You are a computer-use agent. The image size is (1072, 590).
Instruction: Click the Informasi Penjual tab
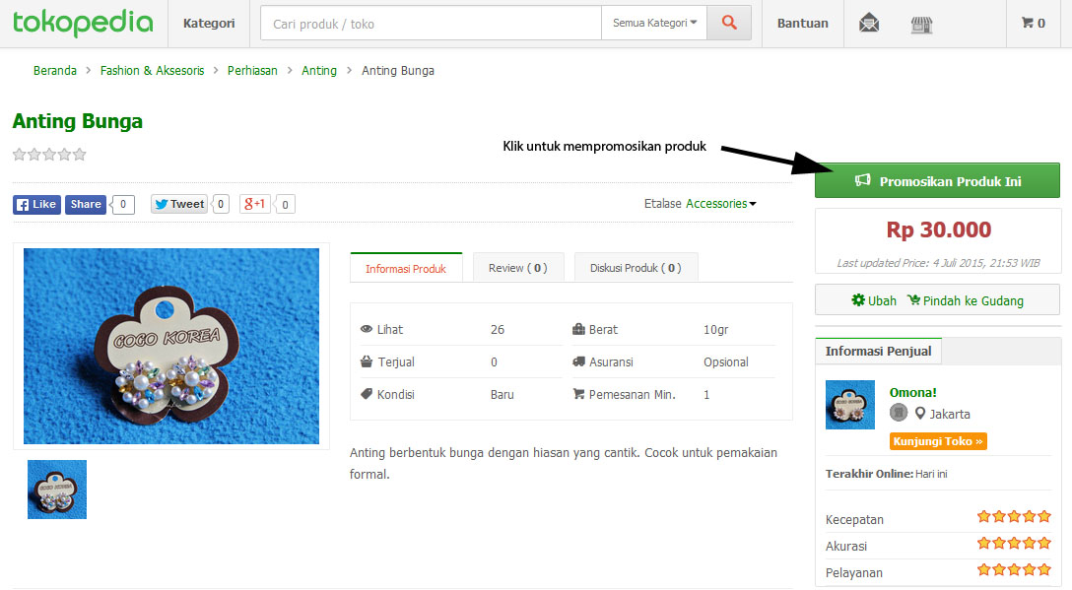click(878, 352)
